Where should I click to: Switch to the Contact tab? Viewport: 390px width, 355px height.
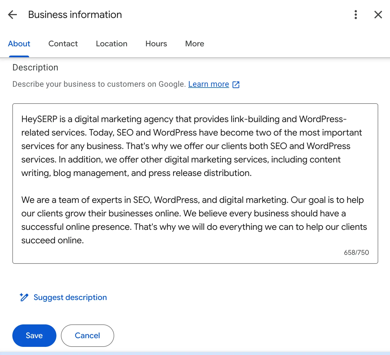click(x=63, y=44)
